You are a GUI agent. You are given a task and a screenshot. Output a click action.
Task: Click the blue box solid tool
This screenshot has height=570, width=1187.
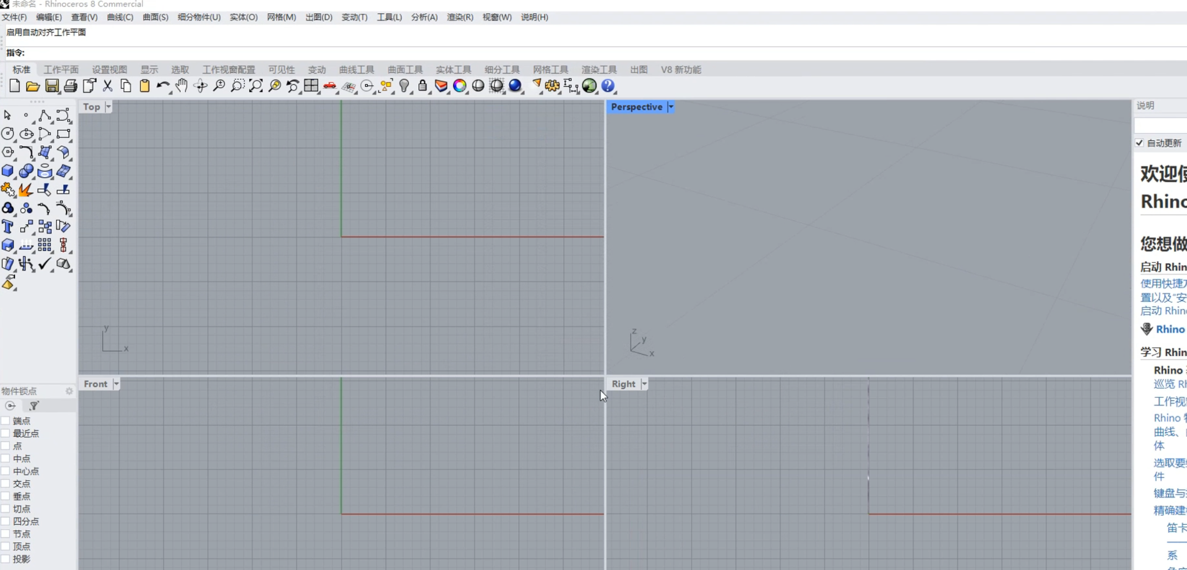click(8, 171)
